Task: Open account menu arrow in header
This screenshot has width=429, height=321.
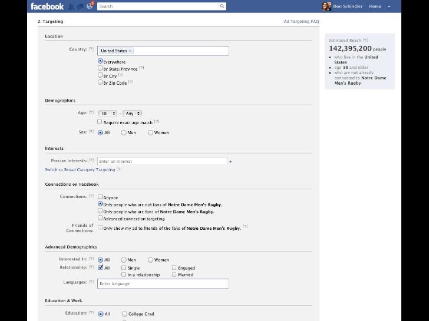Action: pyautogui.click(x=389, y=6)
